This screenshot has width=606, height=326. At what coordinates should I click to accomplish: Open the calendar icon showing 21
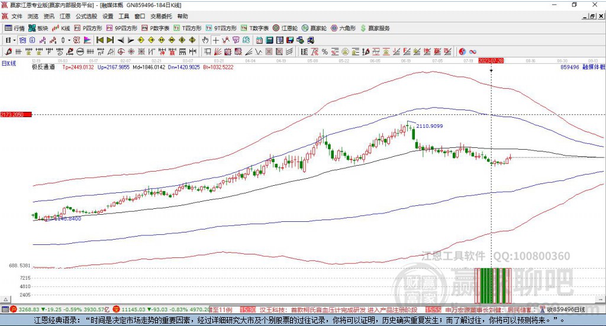click(259, 40)
